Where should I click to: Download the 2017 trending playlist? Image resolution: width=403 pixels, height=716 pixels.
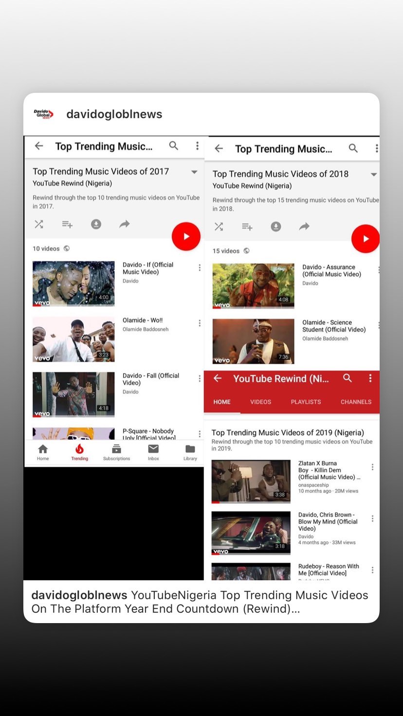(96, 224)
